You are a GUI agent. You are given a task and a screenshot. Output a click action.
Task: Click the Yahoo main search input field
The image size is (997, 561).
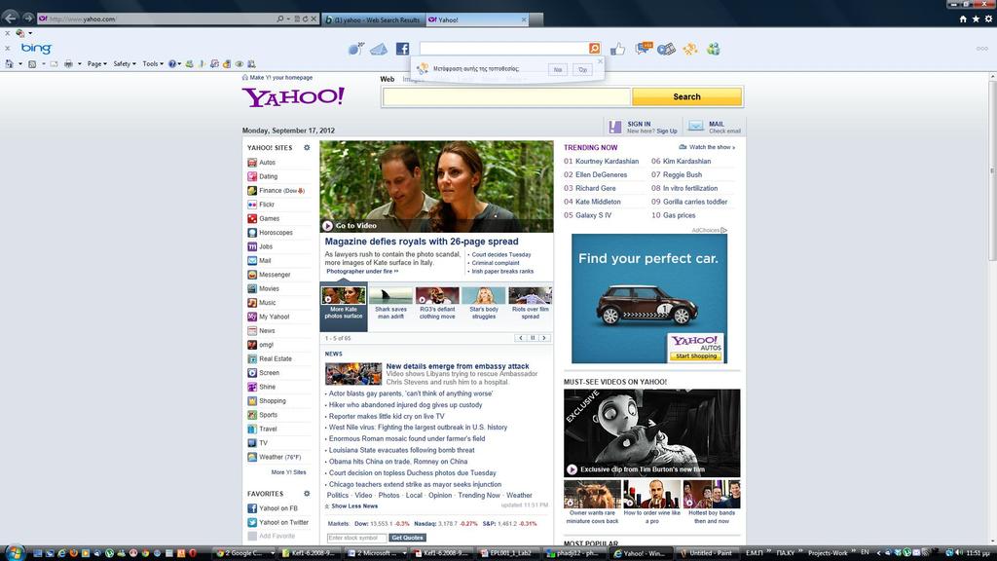coord(506,96)
